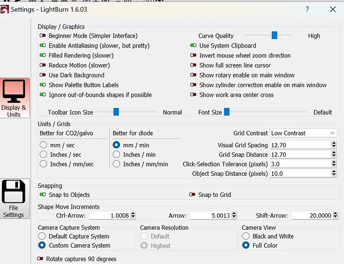Enable Show work area center cross
This screenshot has width=344, height=264.
[x=193, y=95]
